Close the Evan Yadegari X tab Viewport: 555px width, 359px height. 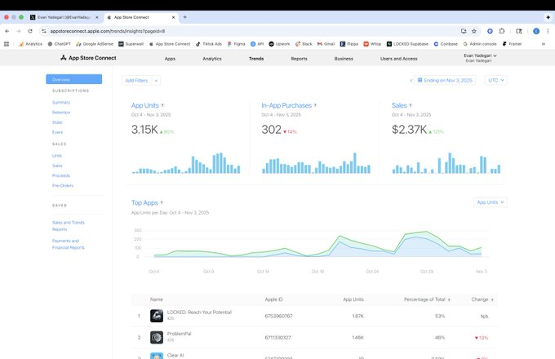tap(97, 17)
